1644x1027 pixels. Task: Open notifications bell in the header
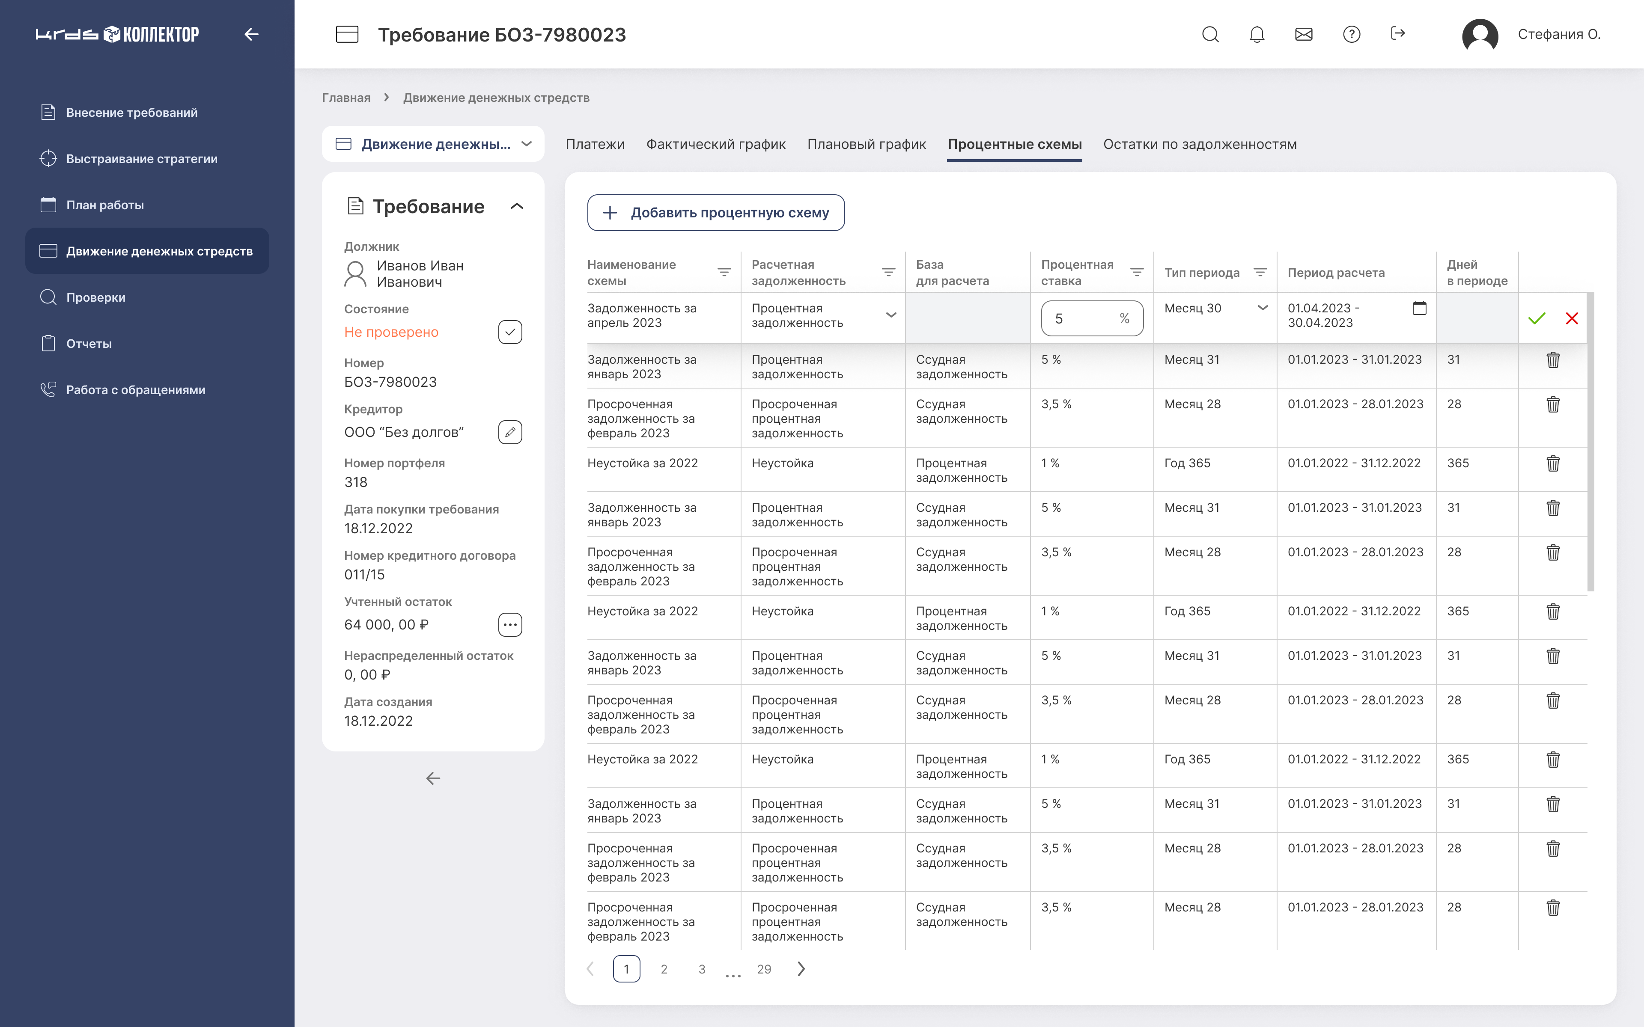pyautogui.click(x=1257, y=35)
